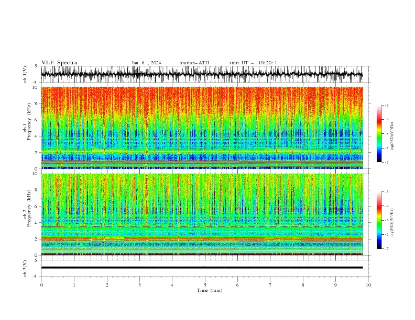Image resolution: width=415 pixels, height=320 pixels.
Task: Click the ch.2 "Frequency (kHz)" axis label
Action: point(30,208)
